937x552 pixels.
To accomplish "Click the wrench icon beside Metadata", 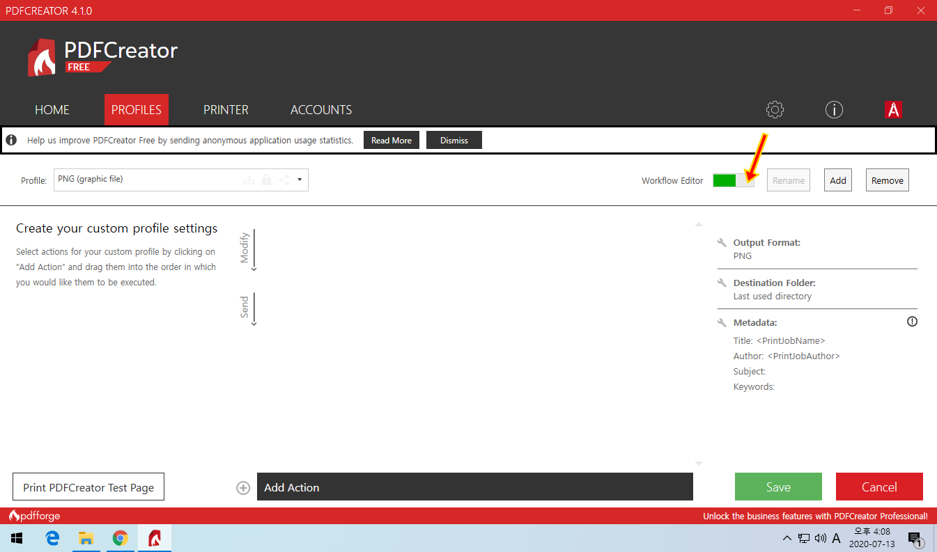I will pos(722,323).
